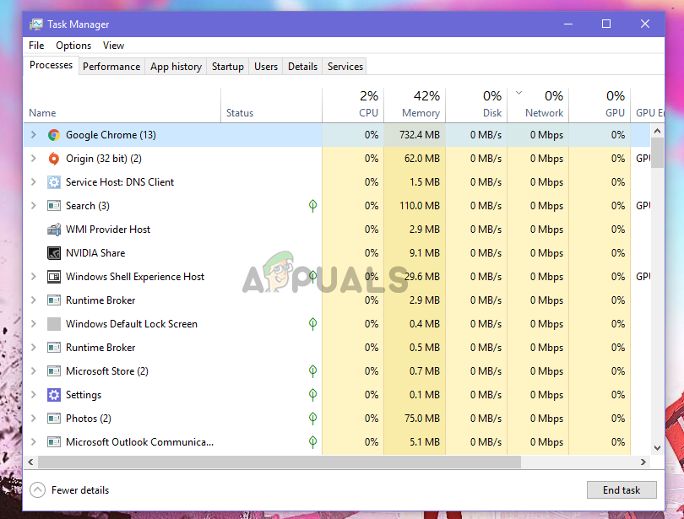Click the green leaf icon for Microsoft Outlook
The image size is (684, 519).
[312, 442]
